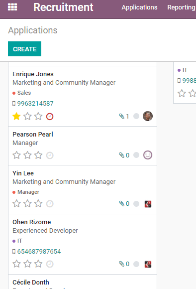The width and height of the screenshot is (196, 289).
Task: Open Ohen Rizome application card
Action: coord(83,244)
